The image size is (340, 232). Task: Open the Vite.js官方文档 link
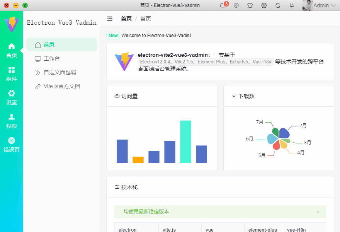61,86
